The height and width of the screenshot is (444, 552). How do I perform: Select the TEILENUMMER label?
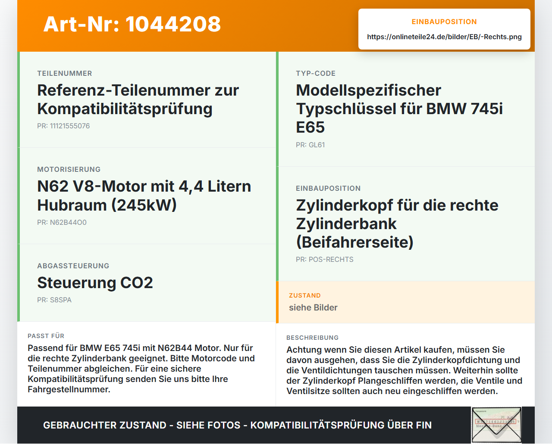pyautogui.click(x=65, y=74)
